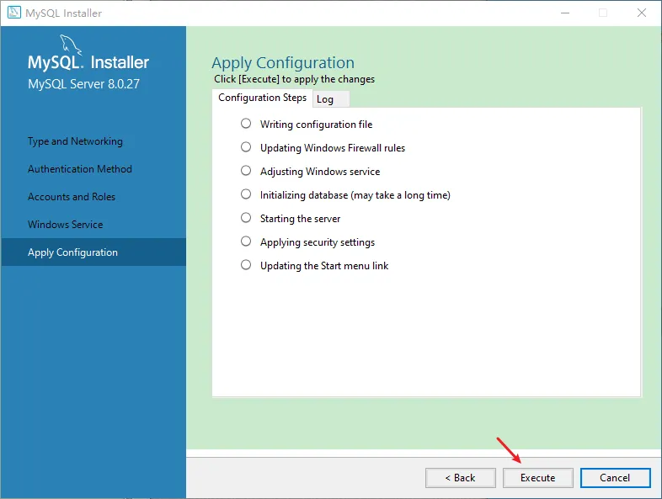The width and height of the screenshot is (662, 499).
Task: Select Authentication Method in sidebar
Action: (80, 169)
